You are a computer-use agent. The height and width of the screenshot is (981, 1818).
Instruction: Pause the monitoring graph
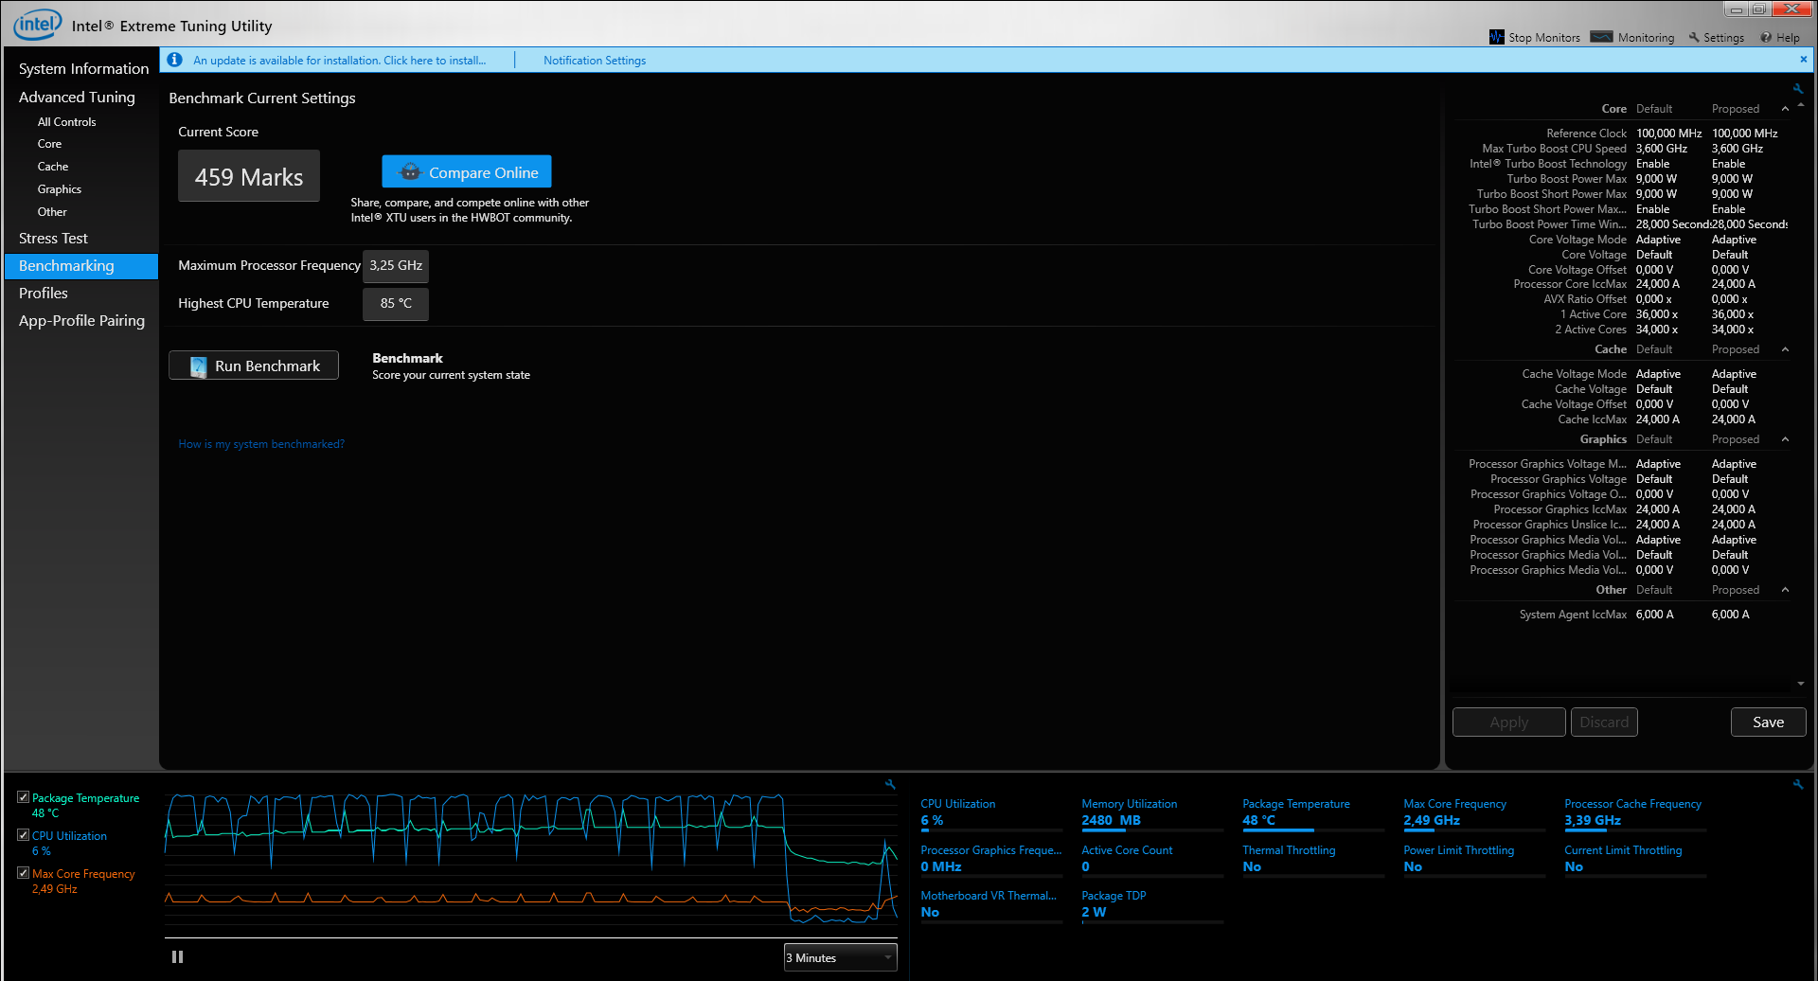(x=177, y=957)
